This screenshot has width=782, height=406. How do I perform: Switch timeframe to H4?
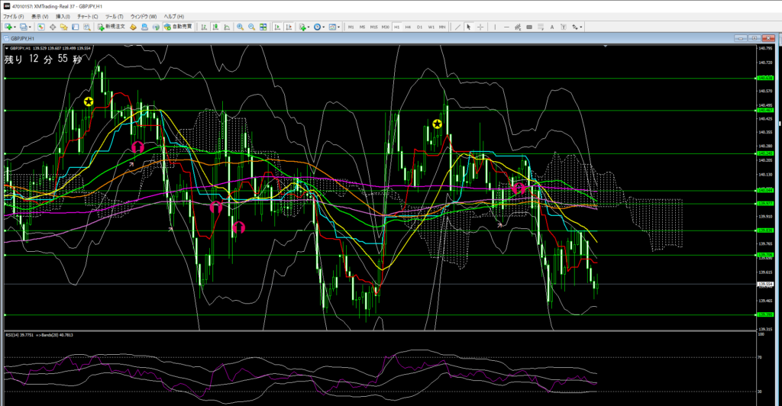pyautogui.click(x=408, y=27)
